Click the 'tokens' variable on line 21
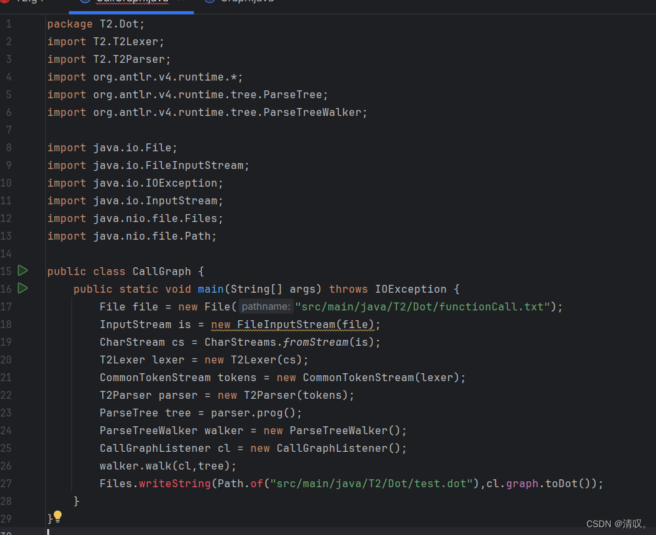Screen dimensions: 656x535 point(237,377)
